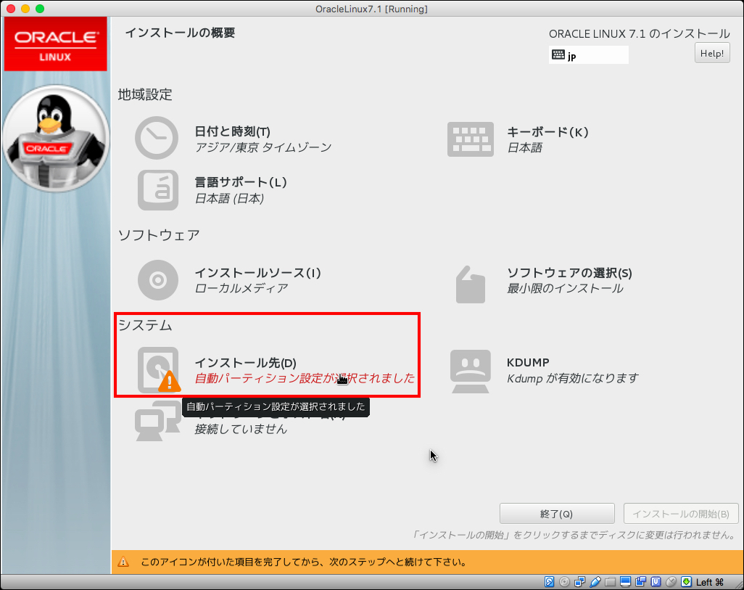The height and width of the screenshot is (590, 744).
Task: Click the Help! button
Action: click(712, 53)
